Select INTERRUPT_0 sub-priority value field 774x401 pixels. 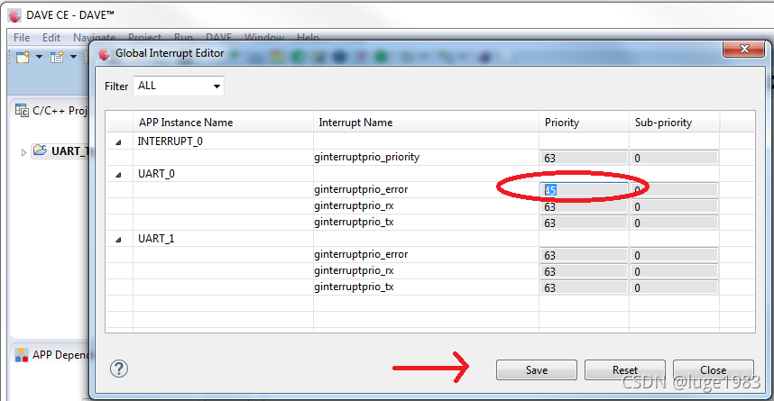(674, 158)
